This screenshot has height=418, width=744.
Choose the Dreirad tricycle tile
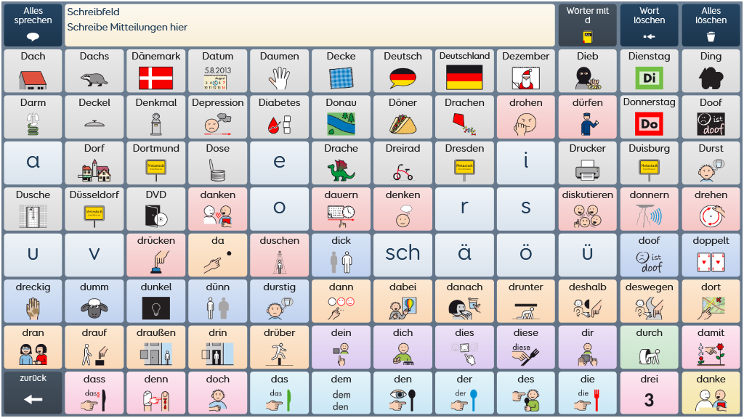click(403, 163)
